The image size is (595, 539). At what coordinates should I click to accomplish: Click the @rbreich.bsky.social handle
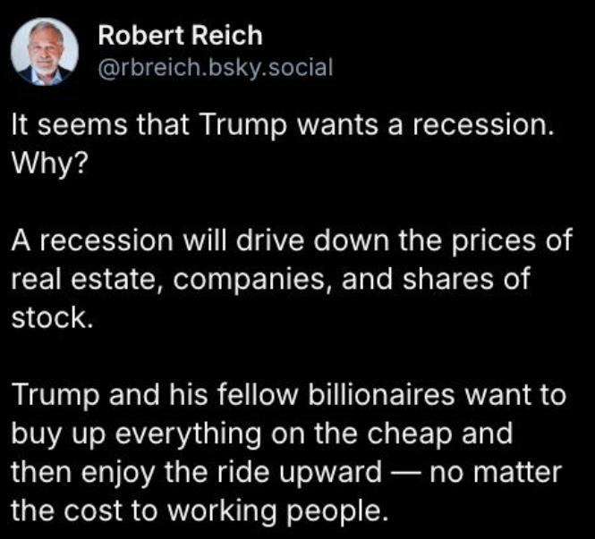pyautogui.click(x=215, y=67)
